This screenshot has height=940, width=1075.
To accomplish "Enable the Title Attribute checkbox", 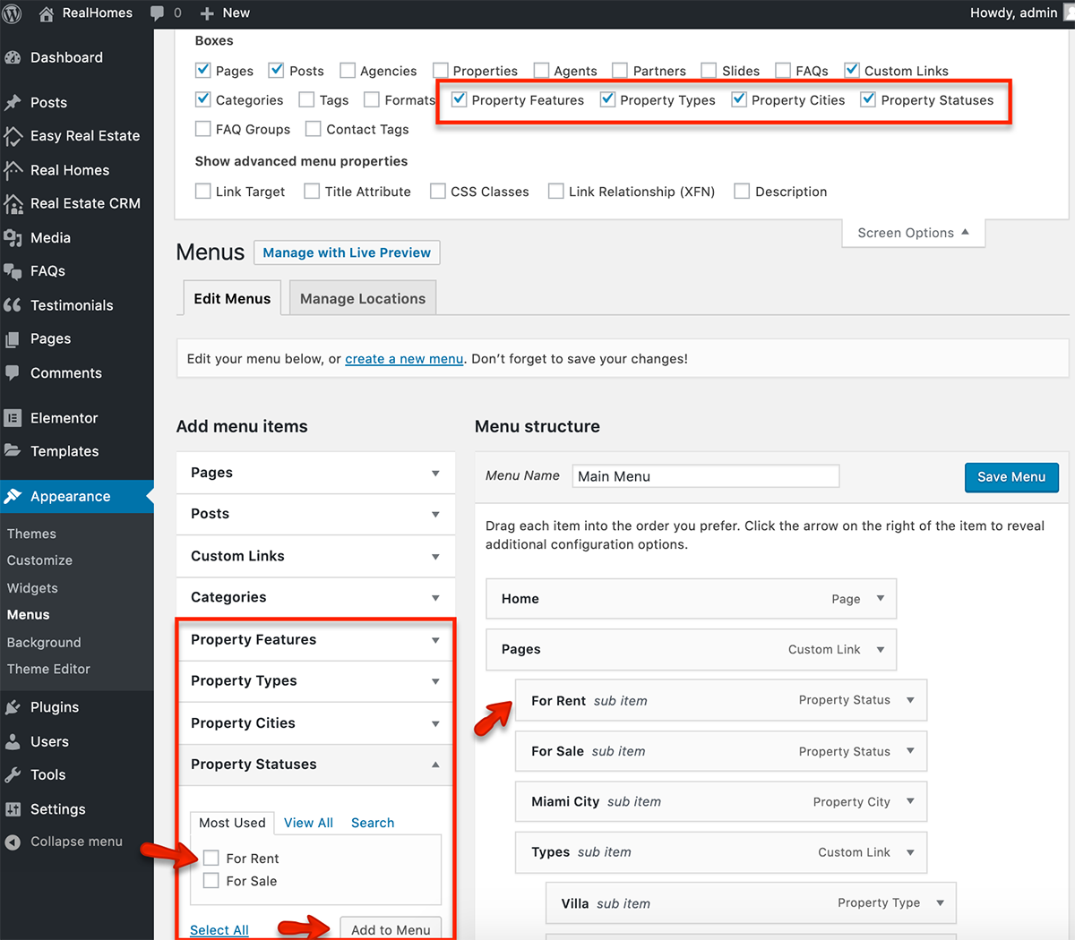I will click(312, 191).
